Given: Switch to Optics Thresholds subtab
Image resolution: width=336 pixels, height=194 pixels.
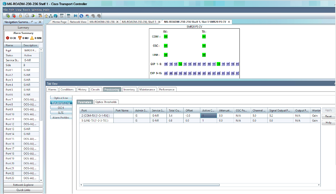Looking at the screenshot, I should click(x=106, y=102).
